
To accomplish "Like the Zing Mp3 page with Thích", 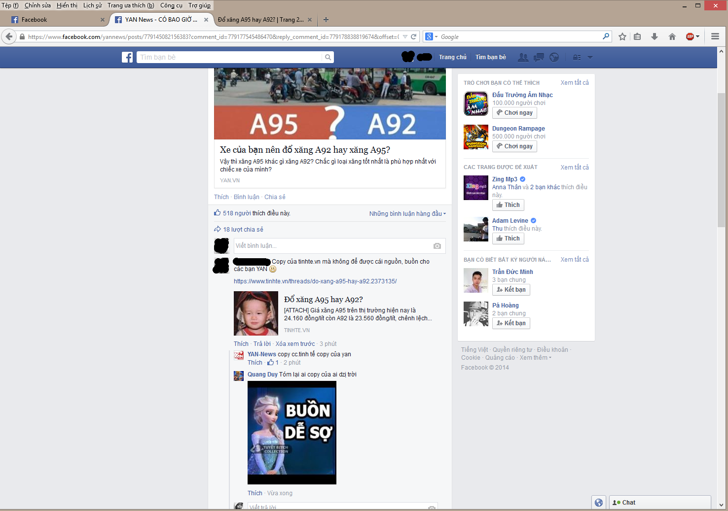I will coord(508,205).
